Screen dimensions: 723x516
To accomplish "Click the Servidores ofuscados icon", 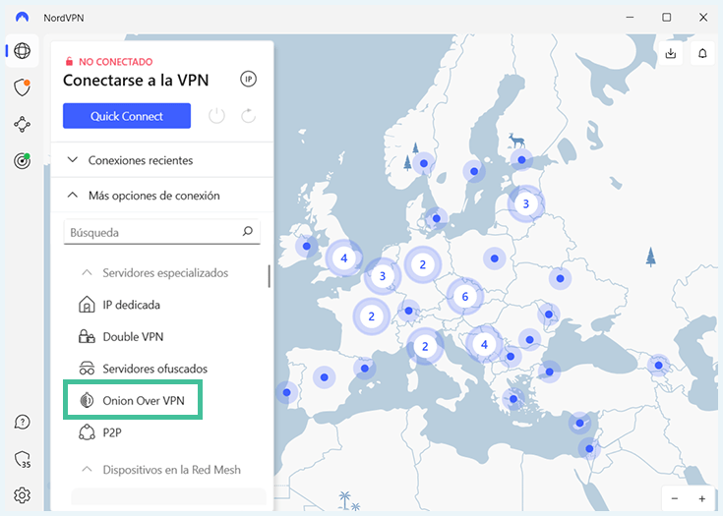I will (x=87, y=369).
